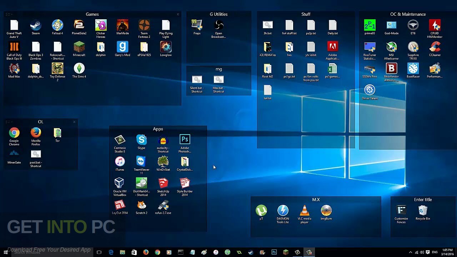The height and width of the screenshot is (257, 457).
Task: Select the PlanetSide2 icon
Action: pos(79,28)
